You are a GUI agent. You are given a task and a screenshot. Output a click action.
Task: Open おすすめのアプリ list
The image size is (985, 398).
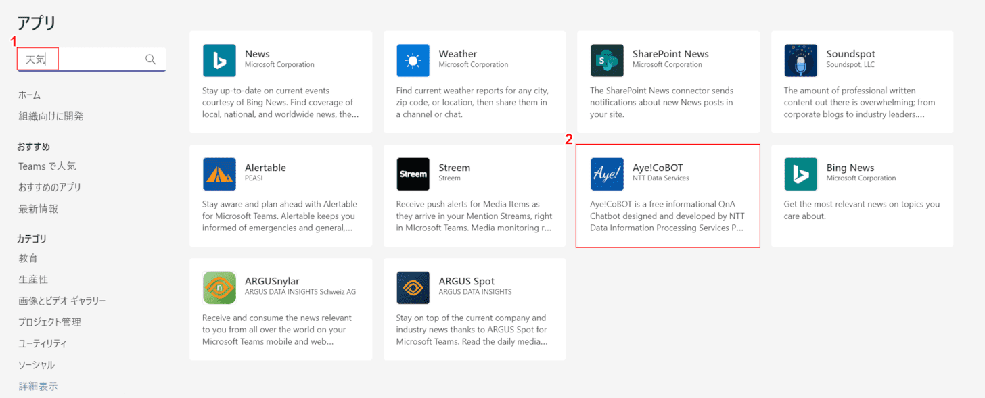49,187
